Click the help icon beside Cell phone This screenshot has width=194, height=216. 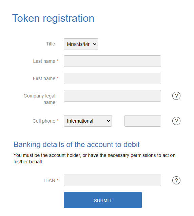click(176, 121)
